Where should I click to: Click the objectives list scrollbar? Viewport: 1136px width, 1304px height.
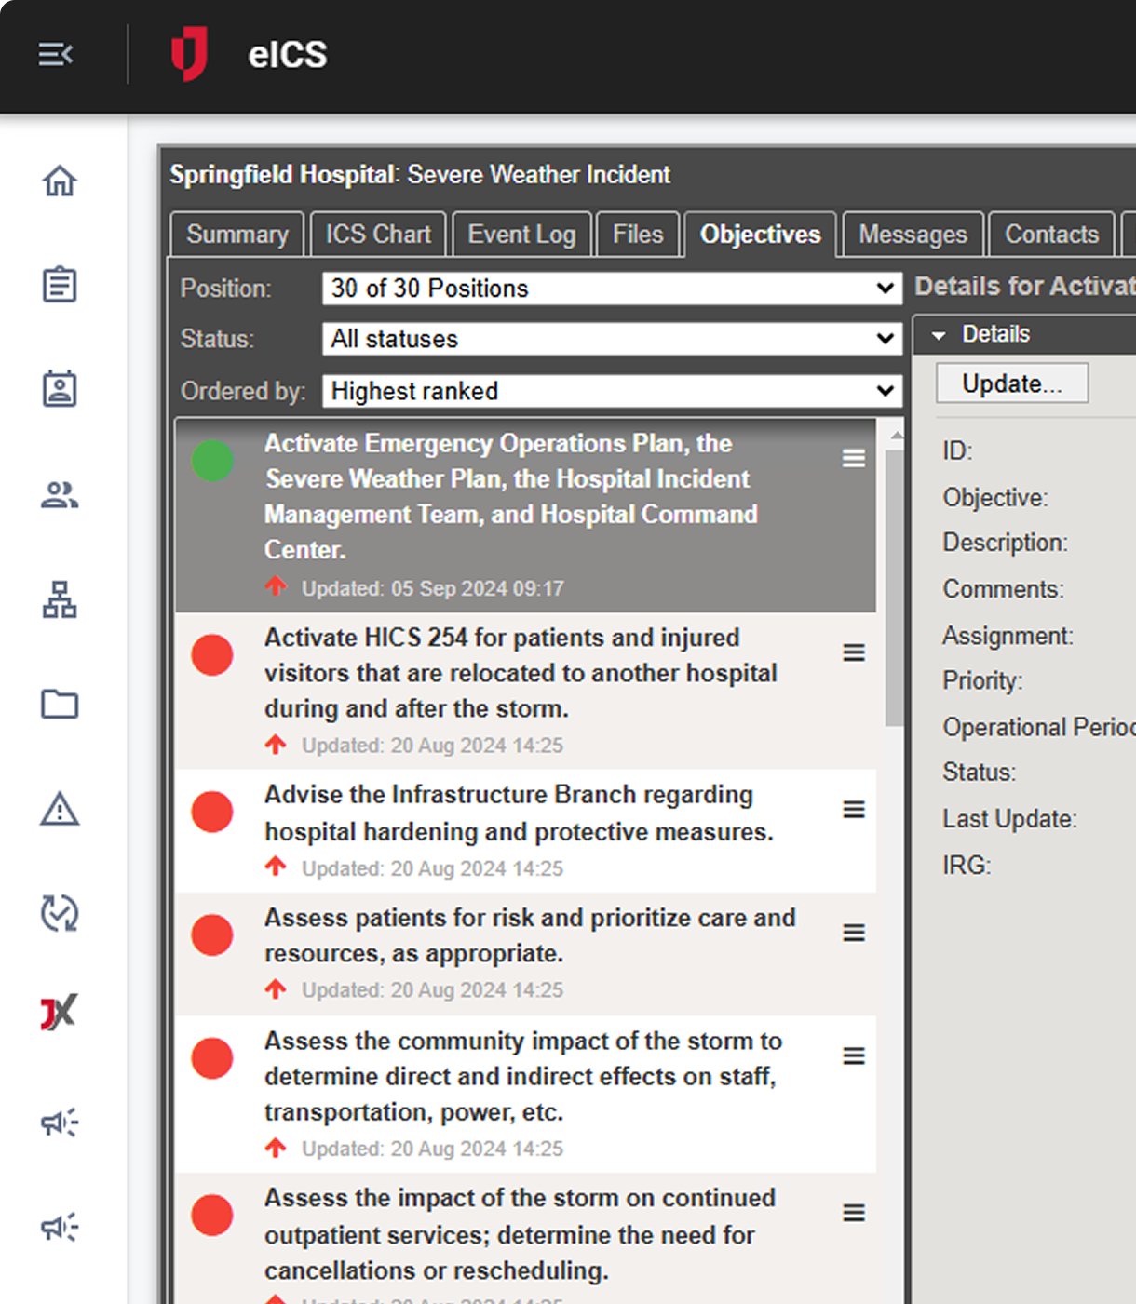[894, 586]
